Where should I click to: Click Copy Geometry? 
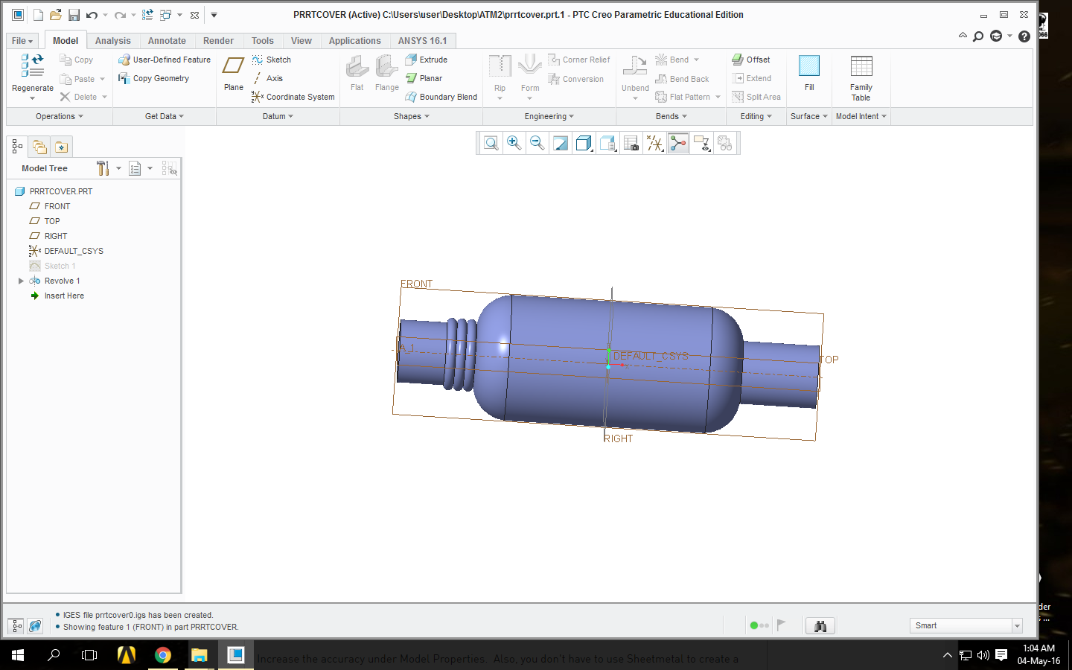tap(154, 78)
